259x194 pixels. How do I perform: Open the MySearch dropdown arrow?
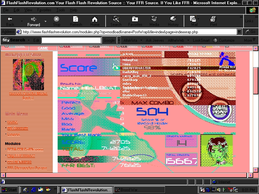point(28,40)
